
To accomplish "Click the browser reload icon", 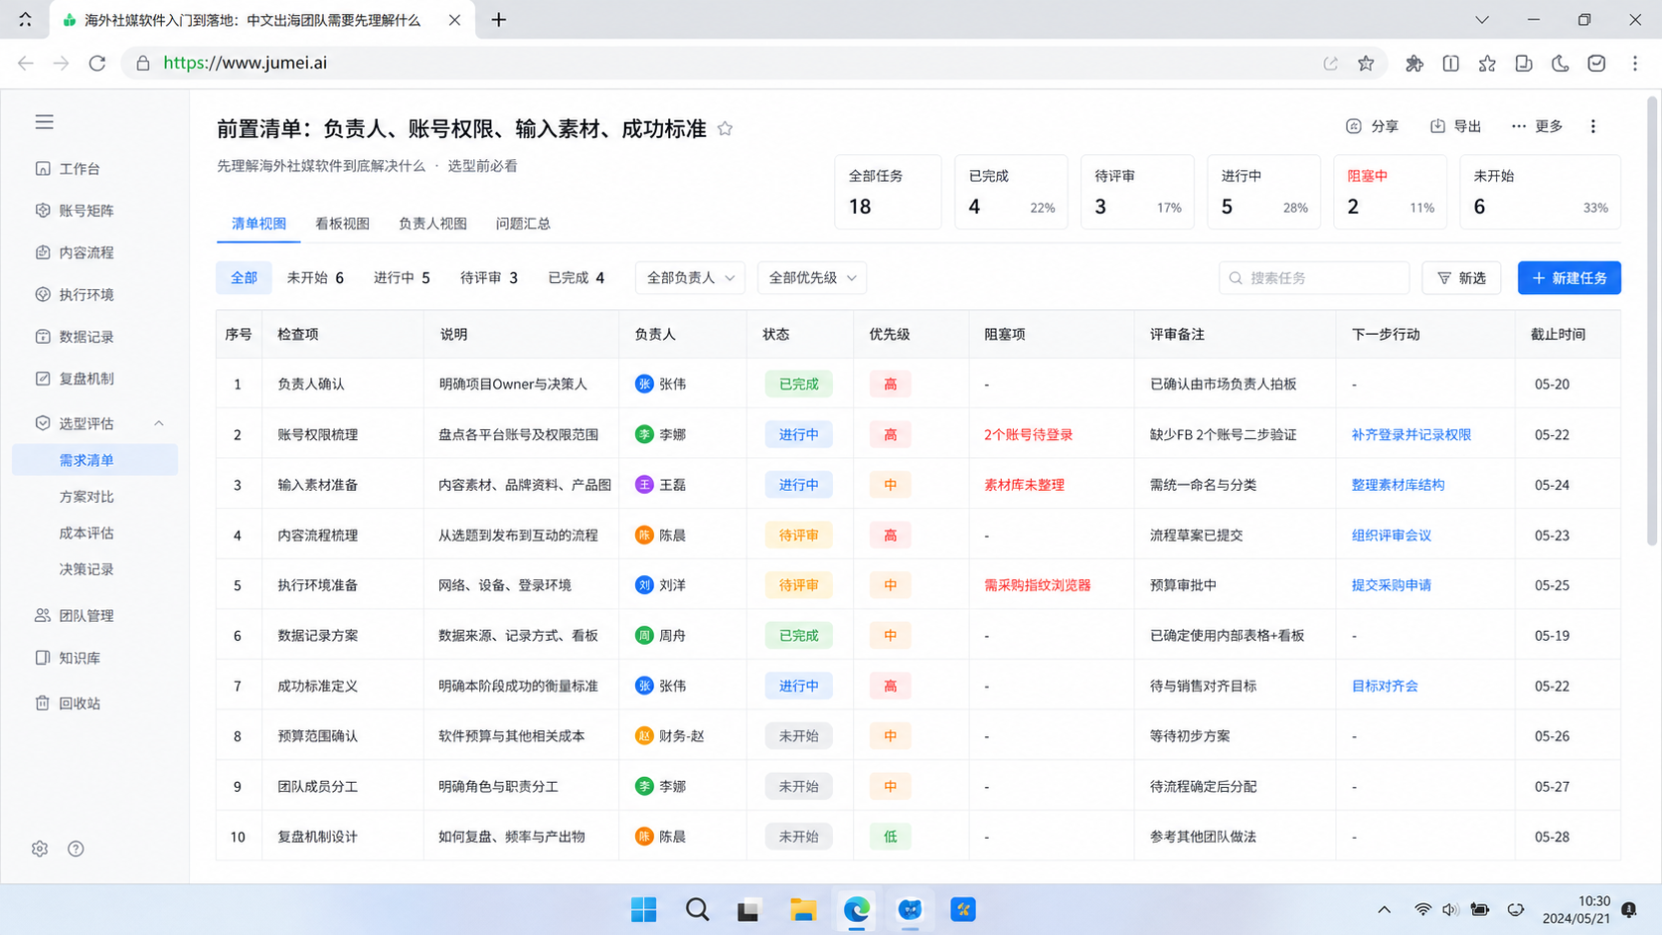I will point(96,63).
